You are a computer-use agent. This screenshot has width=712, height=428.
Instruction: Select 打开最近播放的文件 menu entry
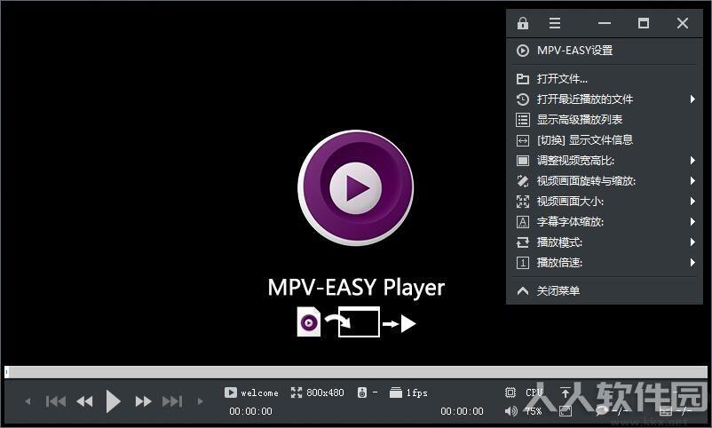click(x=604, y=99)
